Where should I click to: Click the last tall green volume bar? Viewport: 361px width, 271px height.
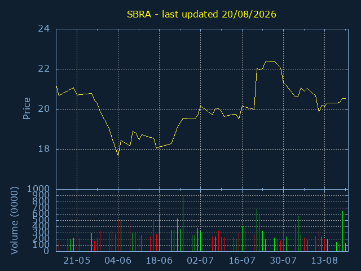(342, 231)
